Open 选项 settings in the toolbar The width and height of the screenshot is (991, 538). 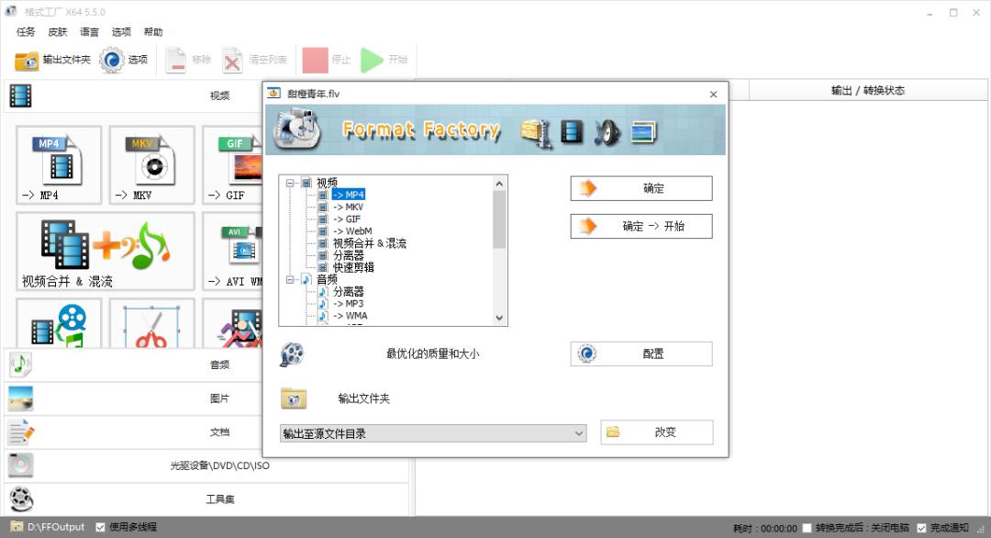point(124,60)
